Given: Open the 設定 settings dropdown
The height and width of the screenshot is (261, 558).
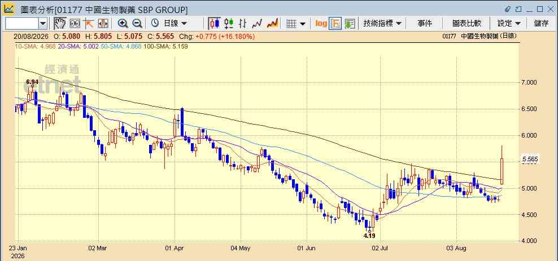Looking at the screenshot, I should (x=509, y=24).
